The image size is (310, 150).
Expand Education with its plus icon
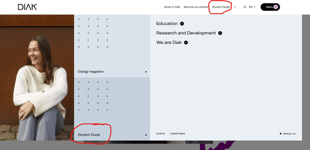tap(182, 23)
